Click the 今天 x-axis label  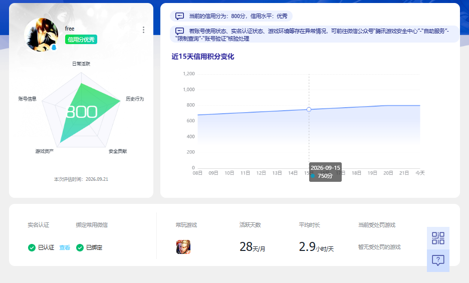tap(420, 173)
